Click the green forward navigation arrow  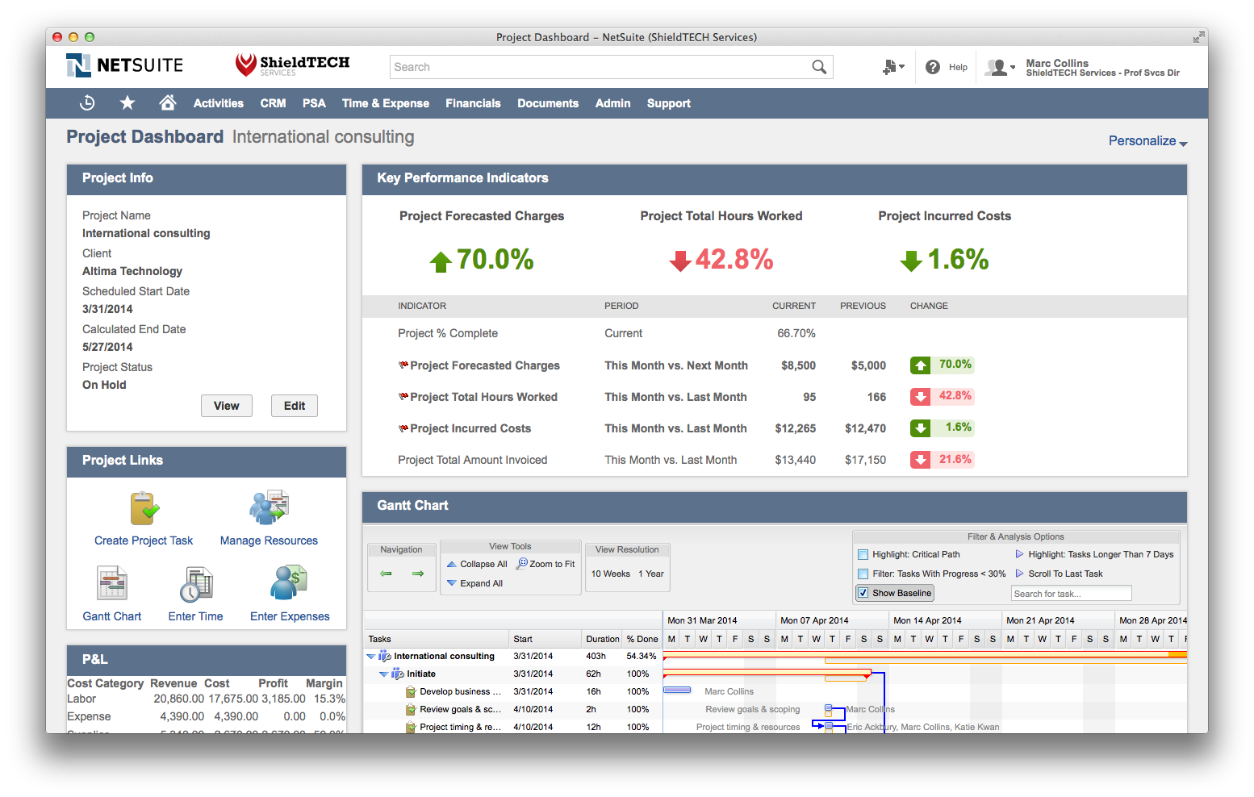pyautogui.click(x=417, y=574)
